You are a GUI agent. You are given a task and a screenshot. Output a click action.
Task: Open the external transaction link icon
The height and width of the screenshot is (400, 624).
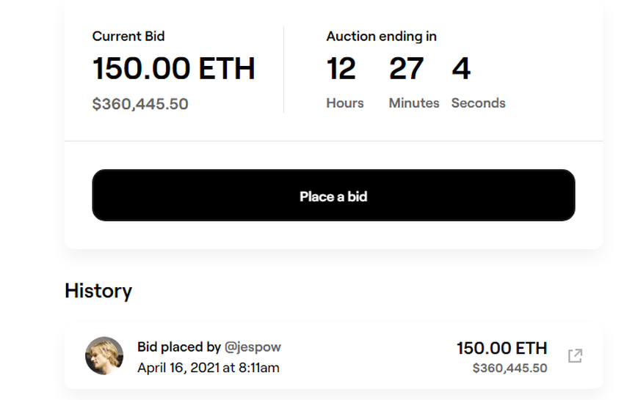(x=576, y=356)
